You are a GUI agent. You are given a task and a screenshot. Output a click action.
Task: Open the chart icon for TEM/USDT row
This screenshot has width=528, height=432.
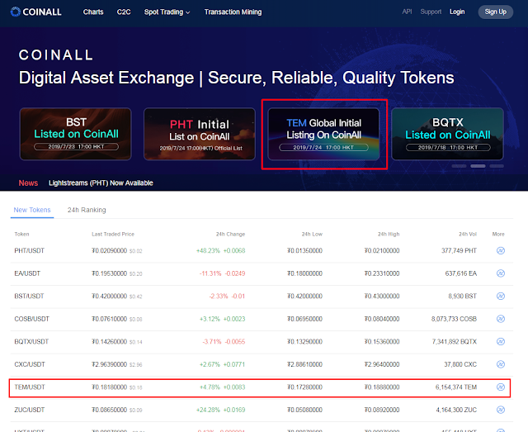point(501,387)
